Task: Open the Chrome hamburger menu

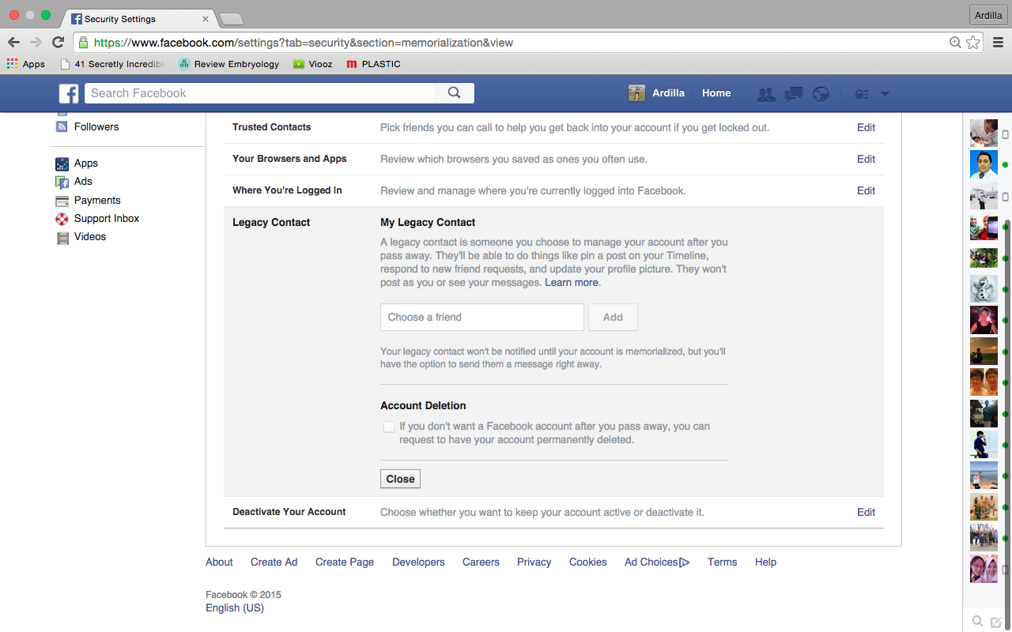Action: 998,43
